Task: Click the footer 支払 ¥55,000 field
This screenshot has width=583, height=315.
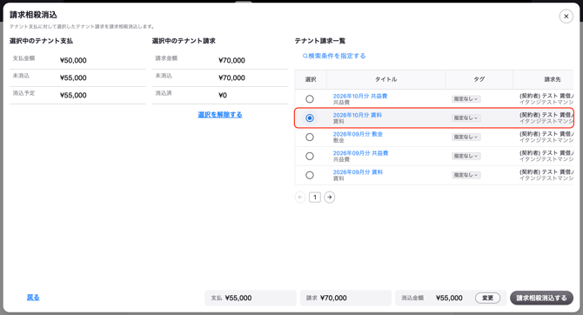Action: pos(251,298)
